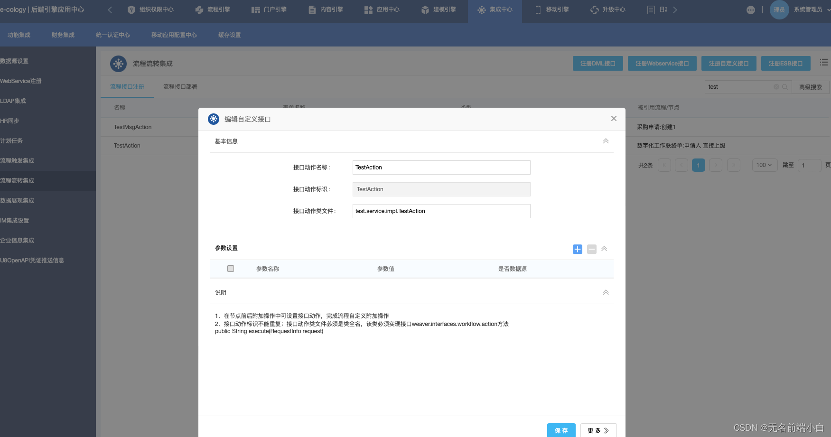
Task: Click the 建模引擎 cube icon
Action: [424, 9]
